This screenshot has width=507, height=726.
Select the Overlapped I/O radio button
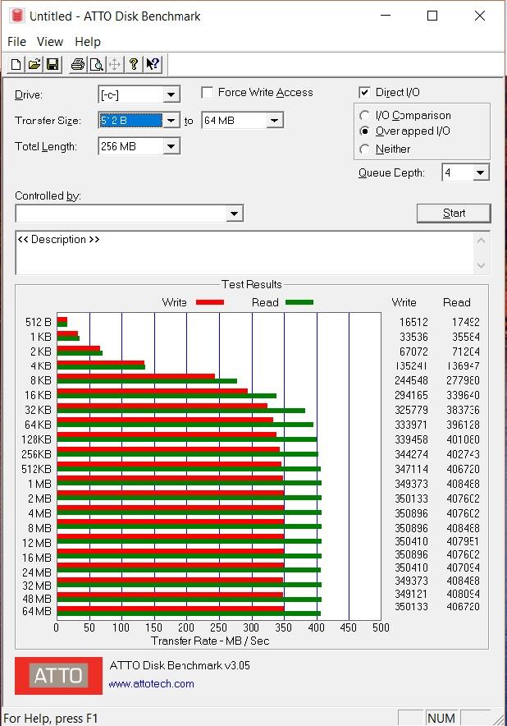364,131
